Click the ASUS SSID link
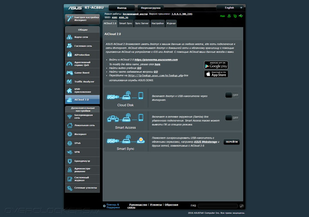This screenshot has height=217, width=309. (x=114, y=18)
